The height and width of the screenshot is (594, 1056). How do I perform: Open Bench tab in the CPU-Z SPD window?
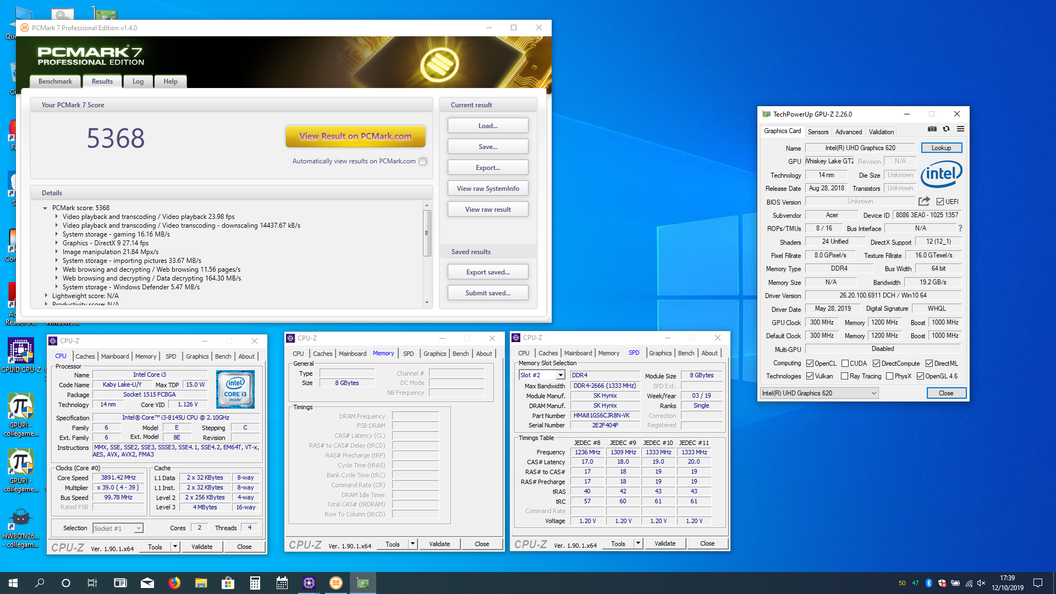[x=686, y=353]
